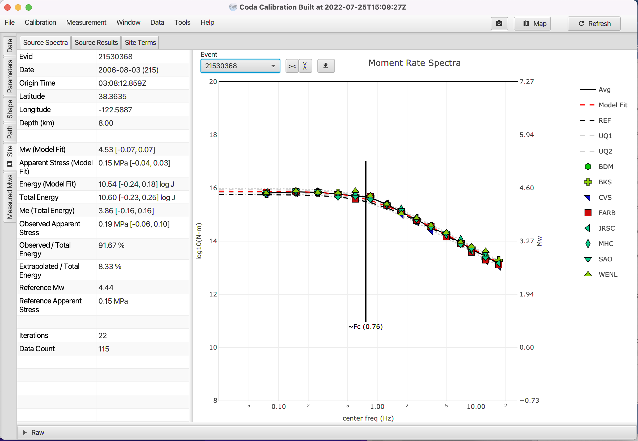Toggle the WENL station legend entry
This screenshot has width=638, height=441.
coord(601,275)
